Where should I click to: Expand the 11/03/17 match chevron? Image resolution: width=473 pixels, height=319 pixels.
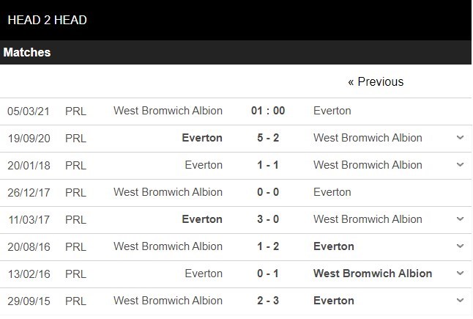click(460, 219)
